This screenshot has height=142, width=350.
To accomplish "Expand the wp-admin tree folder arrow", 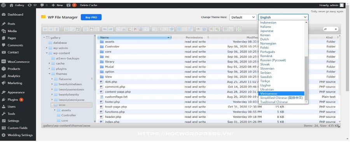I will 47,48.
